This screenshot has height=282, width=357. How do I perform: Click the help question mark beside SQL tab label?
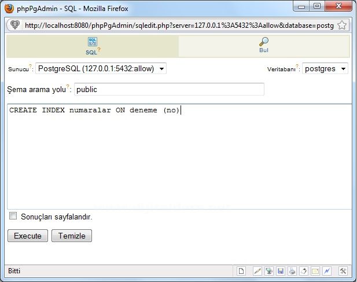click(x=99, y=49)
